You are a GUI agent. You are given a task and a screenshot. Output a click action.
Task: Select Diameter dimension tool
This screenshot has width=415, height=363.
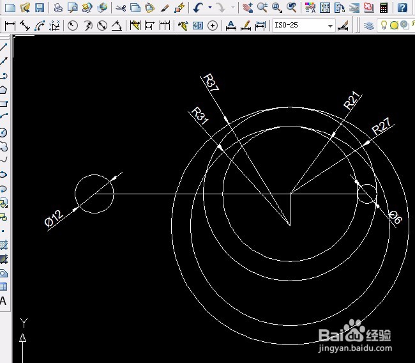coord(102,26)
